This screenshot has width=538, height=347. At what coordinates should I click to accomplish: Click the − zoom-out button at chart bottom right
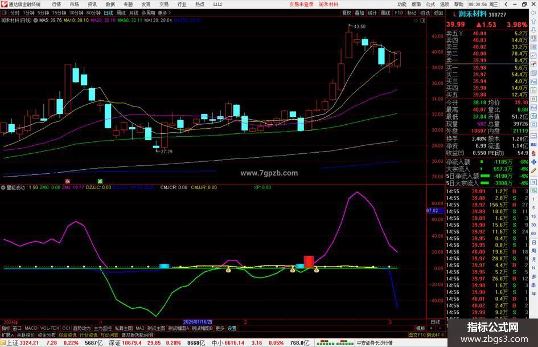(441, 328)
